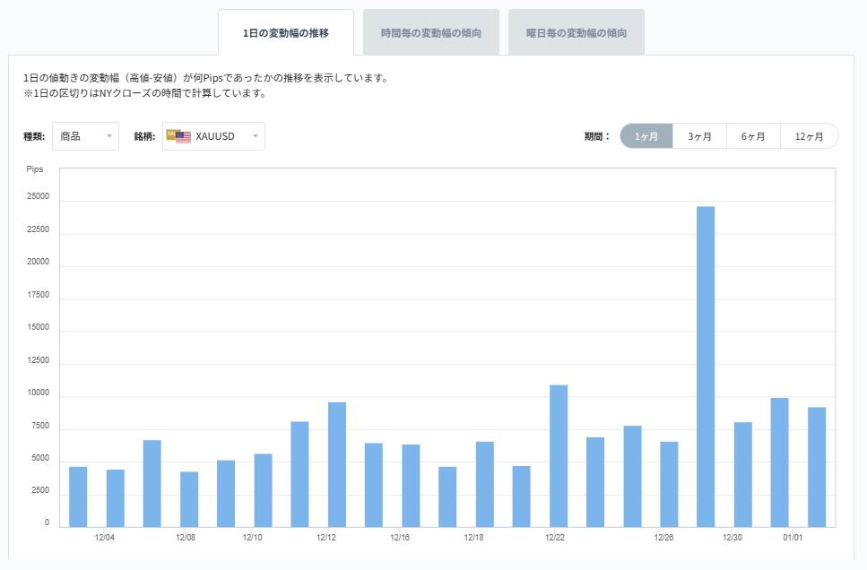Click the 01/01 date label
The image size is (867, 570).
(794, 535)
